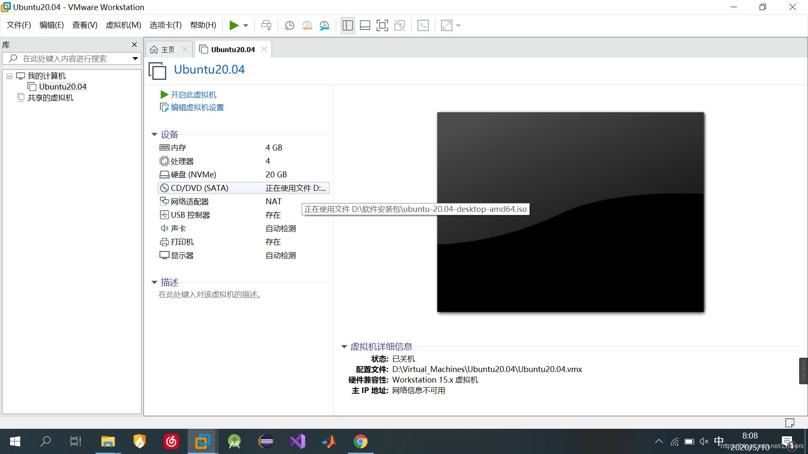The height and width of the screenshot is (454, 808).
Task: Toggle the Ubuntu20.04 tree item in library
Action: pyautogui.click(x=62, y=87)
